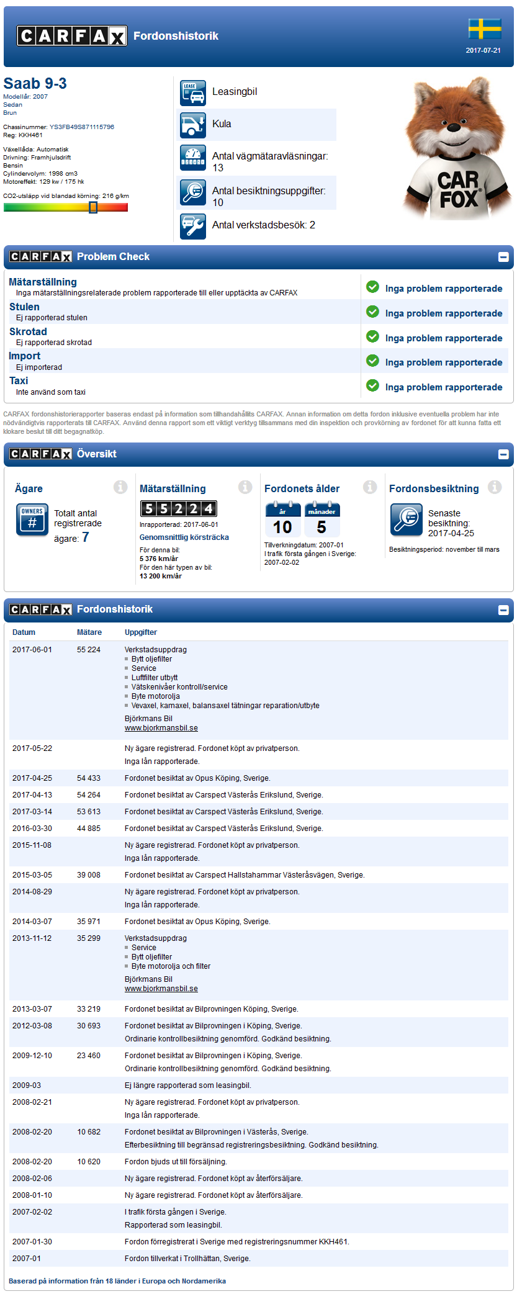Click the green check beside Taxi

click(x=372, y=385)
